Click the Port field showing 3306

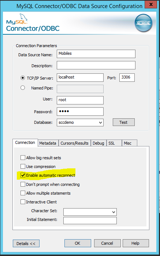(127, 77)
